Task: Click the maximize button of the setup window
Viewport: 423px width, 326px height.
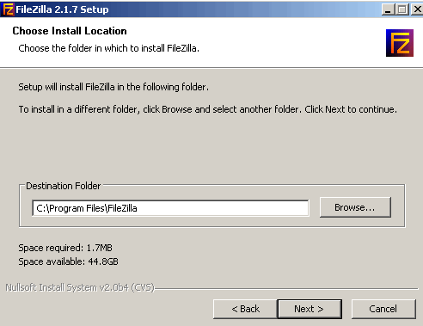Action: tap(402, 9)
